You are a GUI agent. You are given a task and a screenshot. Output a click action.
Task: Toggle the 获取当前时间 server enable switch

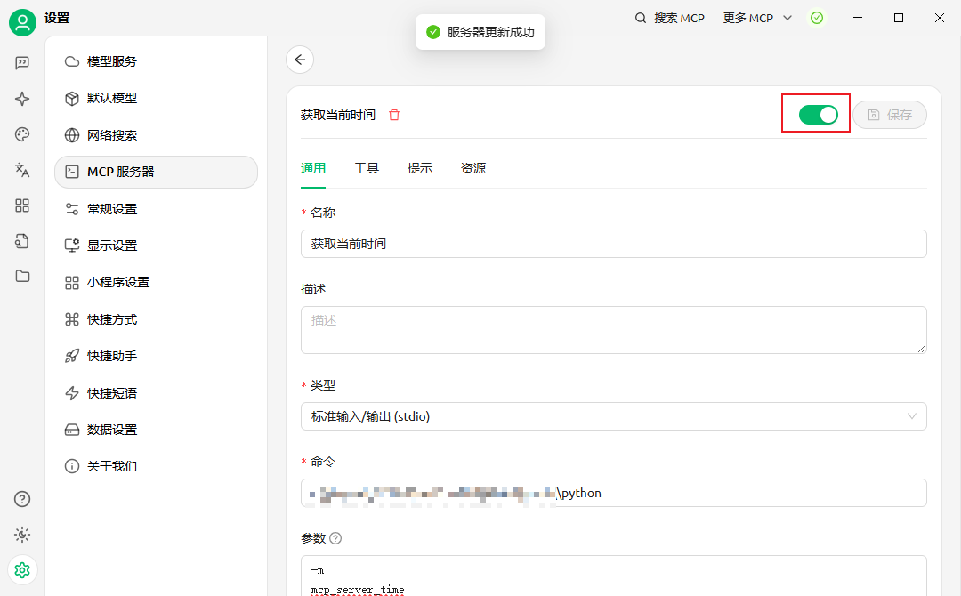[x=819, y=115]
